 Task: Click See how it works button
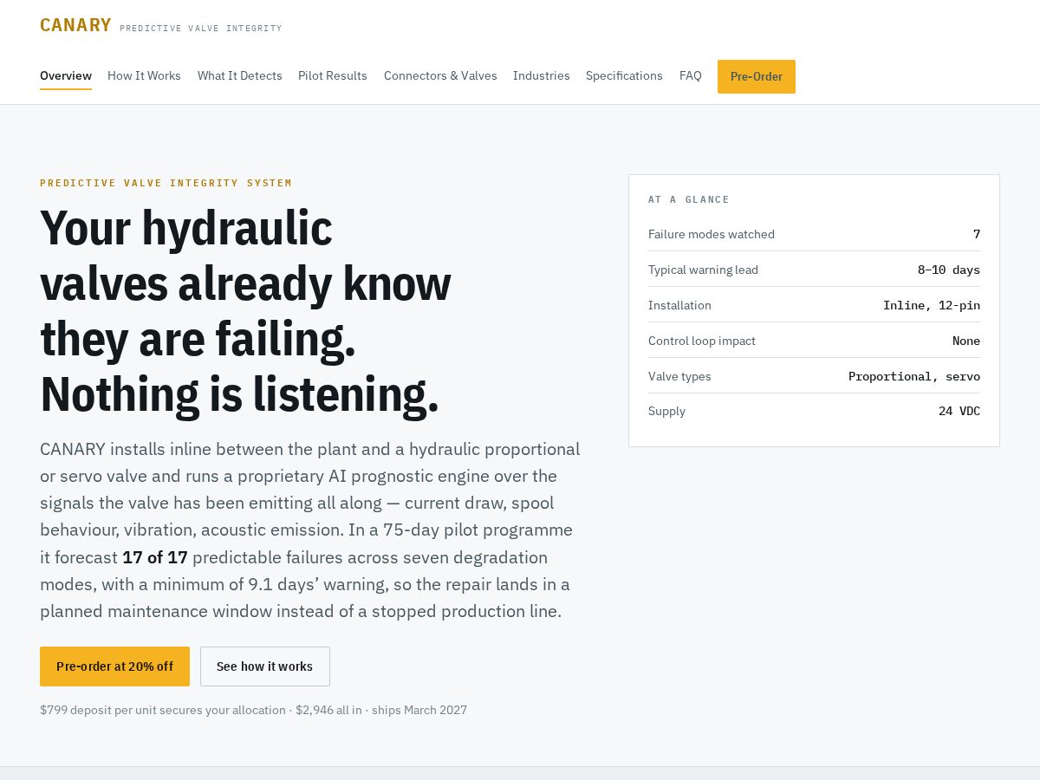click(265, 666)
